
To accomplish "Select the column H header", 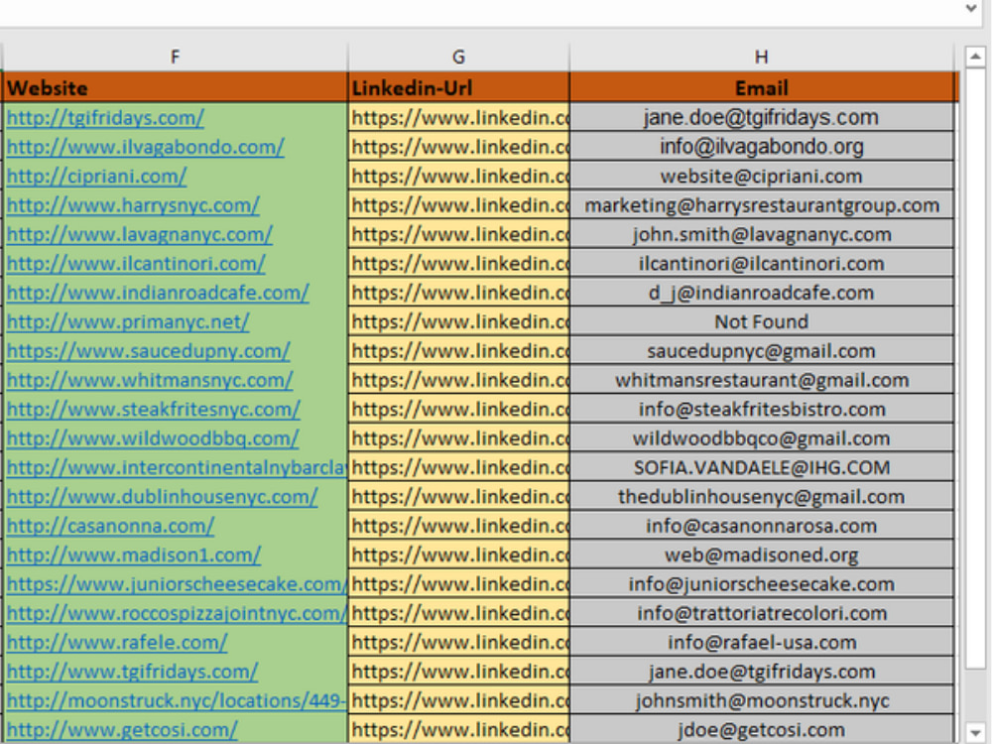I will 761,57.
